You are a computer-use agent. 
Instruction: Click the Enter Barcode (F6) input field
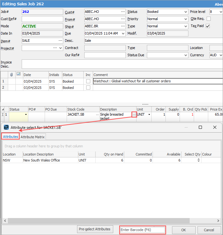tap(142, 230)
